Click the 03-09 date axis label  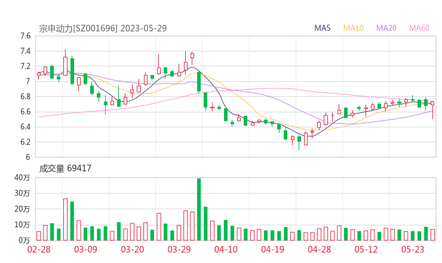click(85, 249)
